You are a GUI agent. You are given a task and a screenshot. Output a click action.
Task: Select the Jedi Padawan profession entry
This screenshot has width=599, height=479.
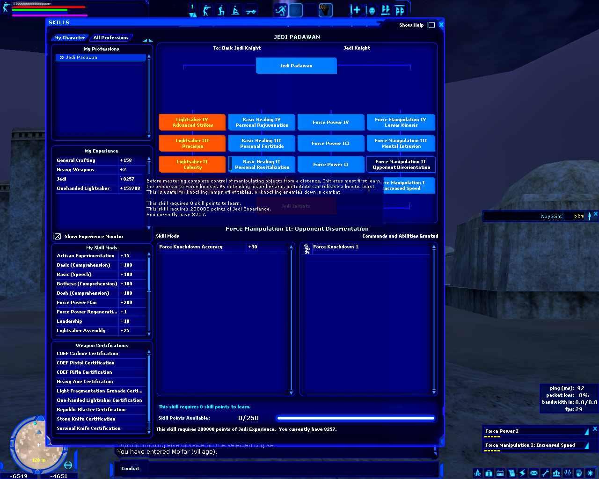[x=101, y=58]
